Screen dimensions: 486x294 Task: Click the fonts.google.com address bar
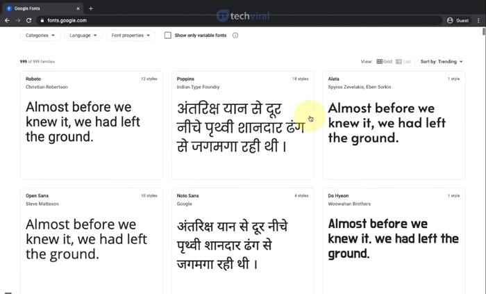[239, 20]
